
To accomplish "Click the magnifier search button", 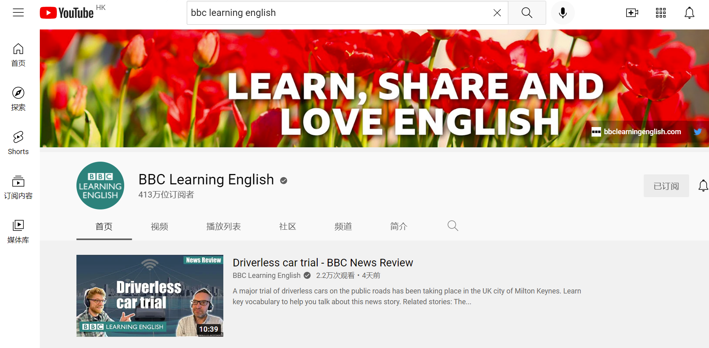I will [527, 13].
